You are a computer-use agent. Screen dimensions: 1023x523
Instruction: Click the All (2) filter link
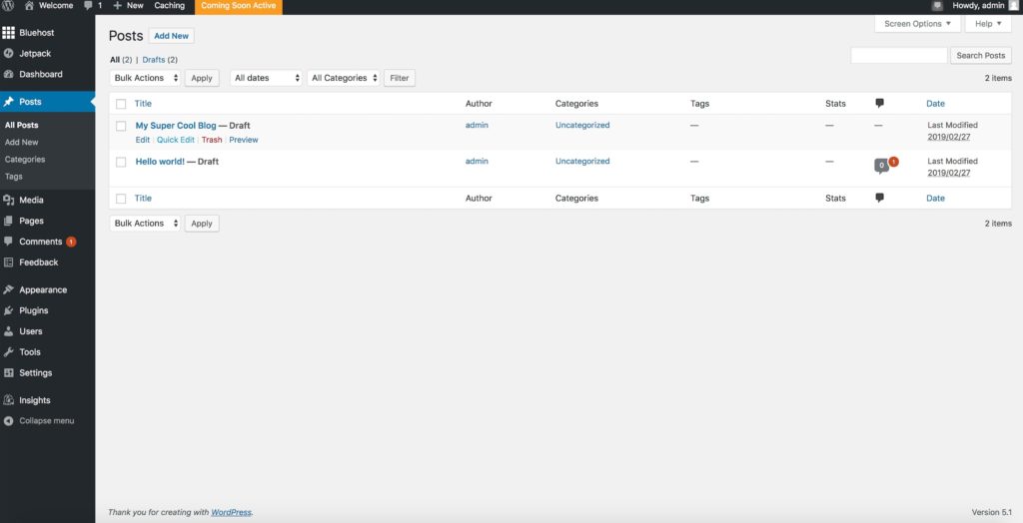121,59
